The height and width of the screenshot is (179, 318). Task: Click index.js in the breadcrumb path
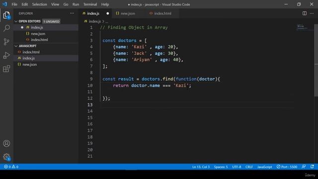[x=95, y=21]
